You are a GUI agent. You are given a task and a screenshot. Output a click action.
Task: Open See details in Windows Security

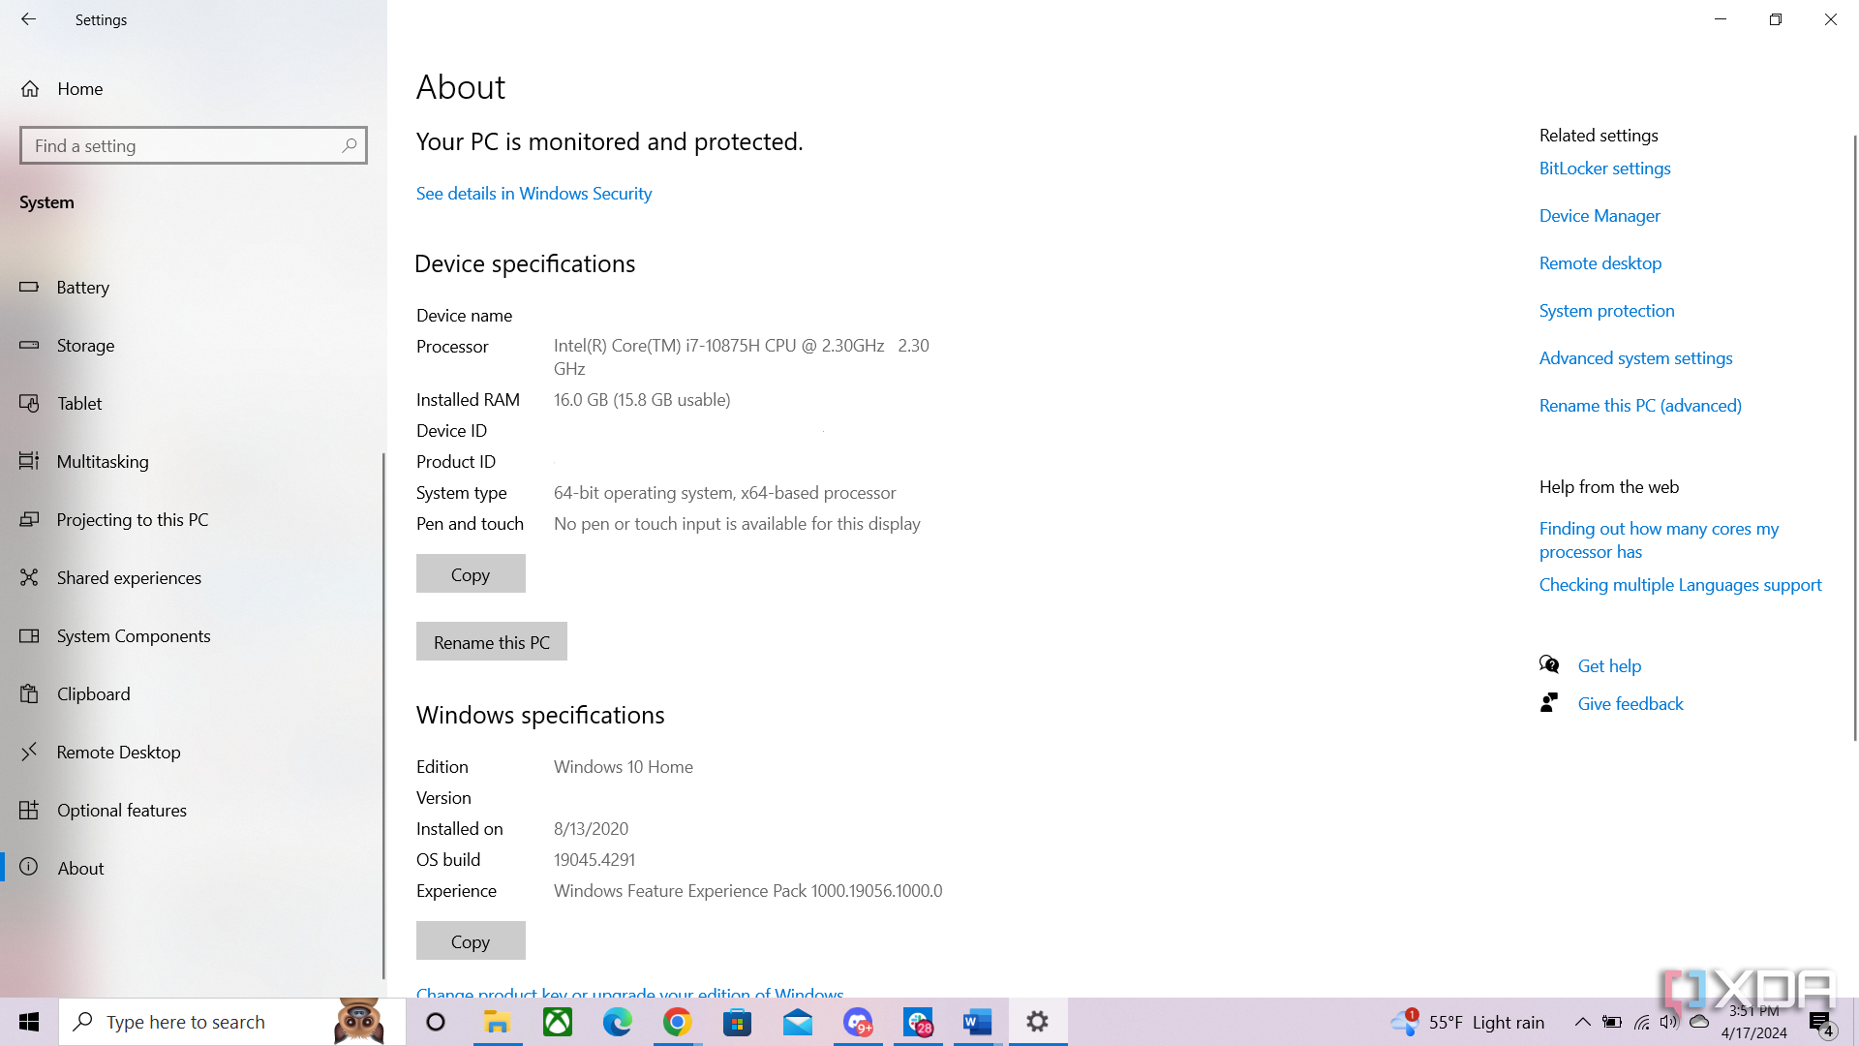(533, 193)
